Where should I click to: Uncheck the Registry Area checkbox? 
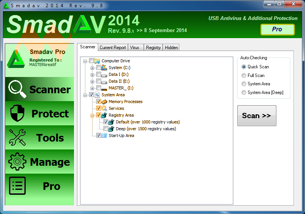(99, 115)
